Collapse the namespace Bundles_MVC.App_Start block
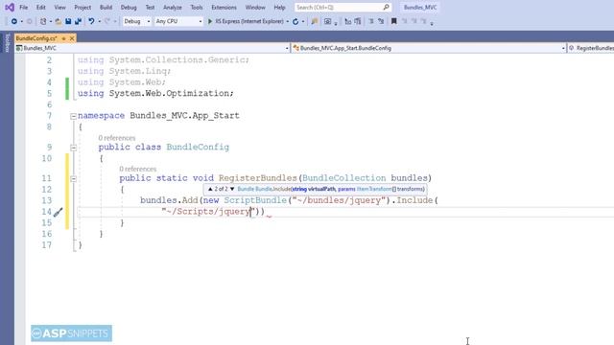Image resolution: width=614 pixels, height=345 pixels. [x=73, y=116]
